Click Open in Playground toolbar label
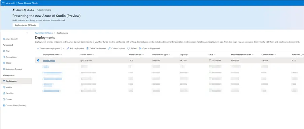Screen dimensions: 304x129 151,48
